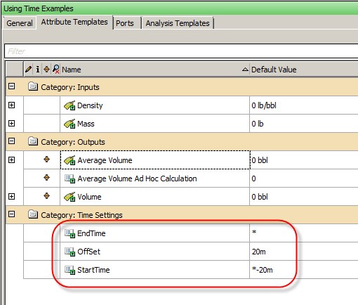This screenshot has height=305, width=358.
Task: Expand the Mass attribute row
Action: pyautogui.click(x=11, y=123)
